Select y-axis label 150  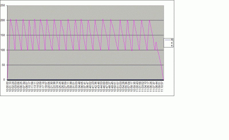(3, 35)
